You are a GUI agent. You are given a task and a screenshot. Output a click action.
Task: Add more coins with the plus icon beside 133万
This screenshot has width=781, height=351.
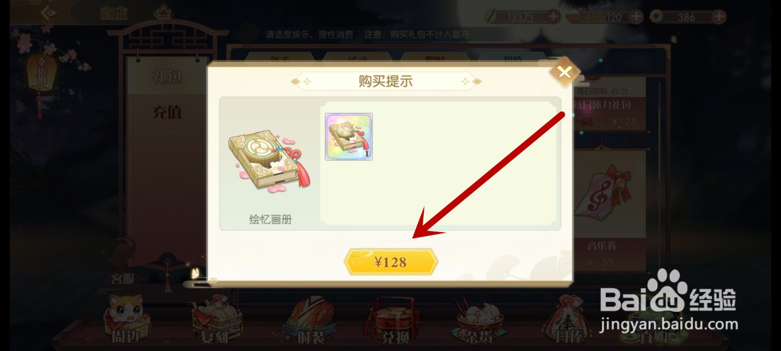click(553, 17)
